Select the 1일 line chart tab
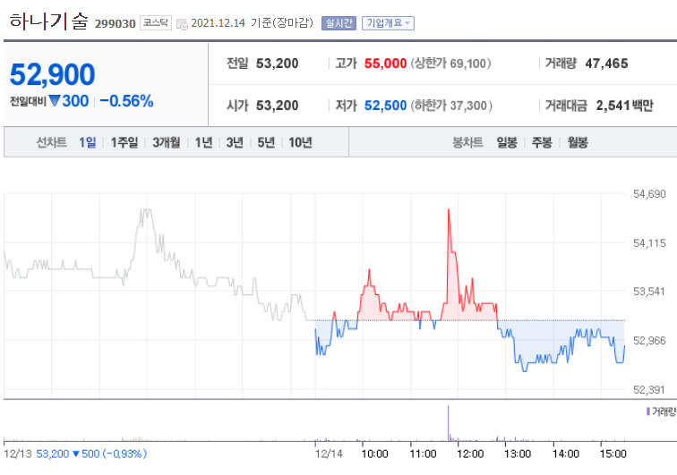The width and height of the screenshot is (677, 475). pyautogui.click(x=87, y=142)
